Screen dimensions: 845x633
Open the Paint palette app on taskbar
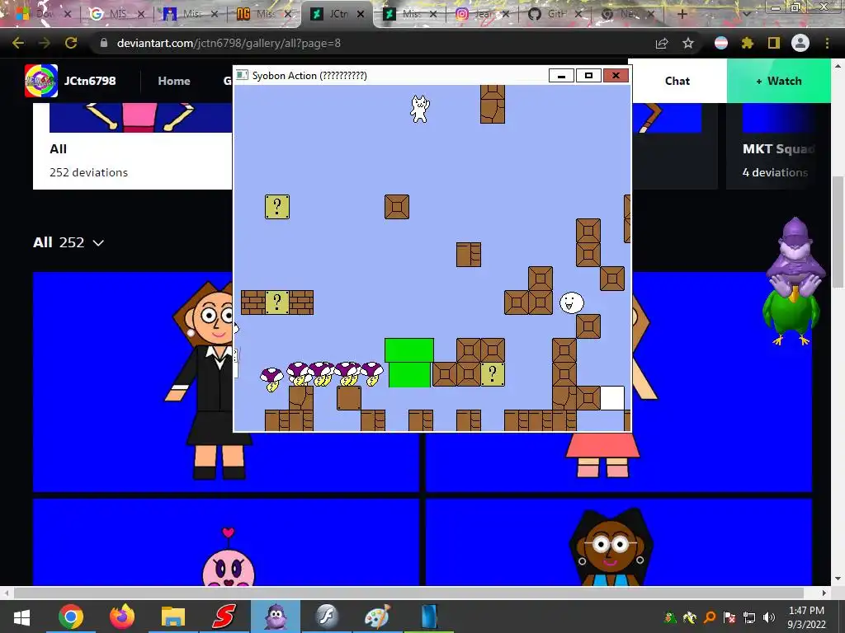(x=377, y=617)
